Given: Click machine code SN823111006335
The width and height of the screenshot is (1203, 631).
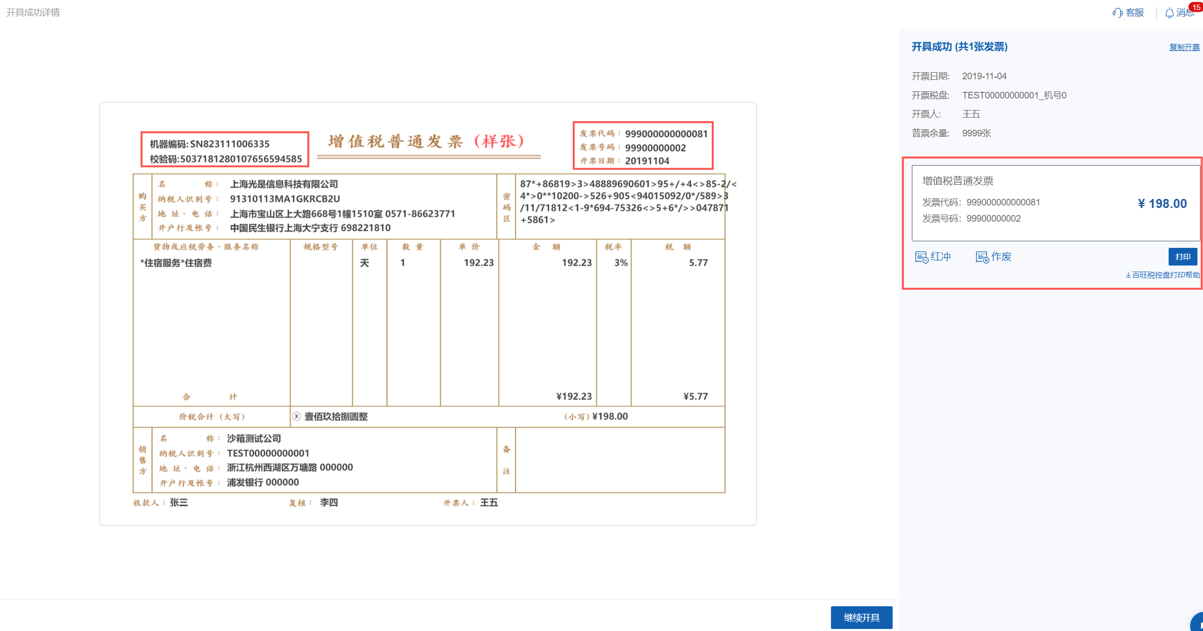Looking at the screenshot, I should pos(229,144).
